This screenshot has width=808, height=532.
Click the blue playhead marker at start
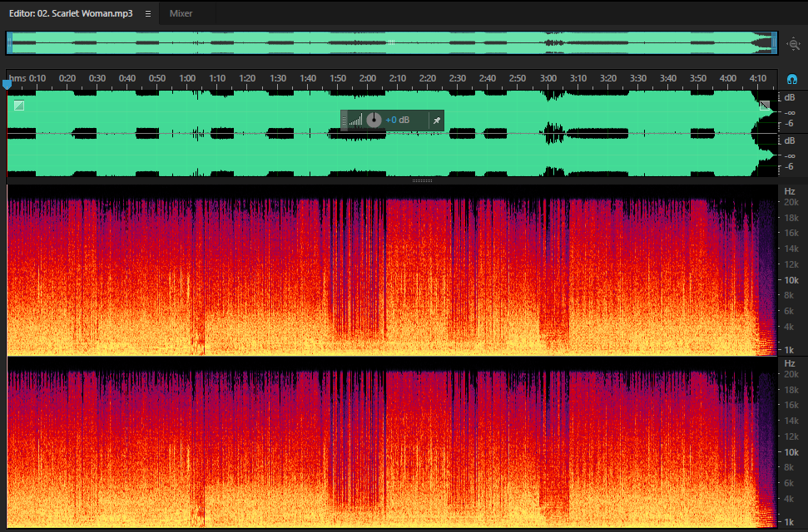click(7, 84)
